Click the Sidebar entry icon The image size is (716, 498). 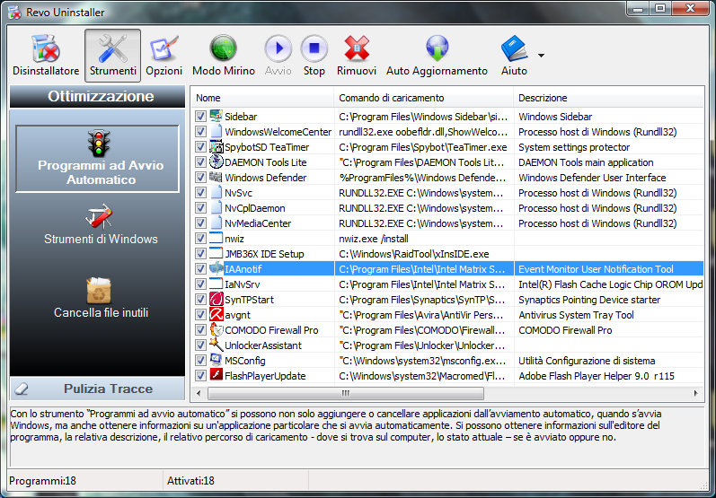coord(216,116)
